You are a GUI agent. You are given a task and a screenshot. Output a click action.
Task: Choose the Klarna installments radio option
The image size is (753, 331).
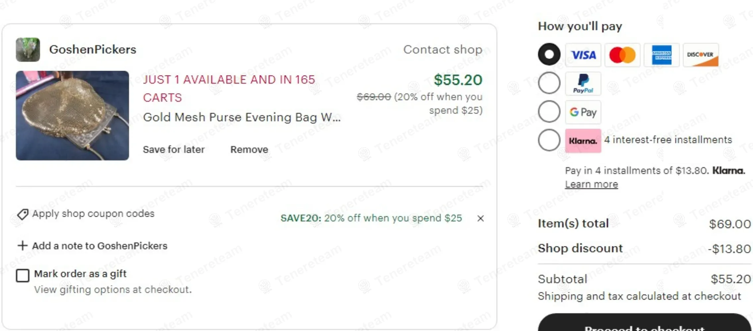[549, 140]
